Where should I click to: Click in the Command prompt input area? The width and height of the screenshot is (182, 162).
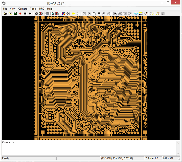click(89, 148)
